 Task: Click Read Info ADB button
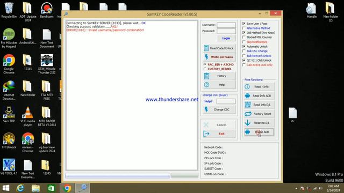tap(259, 95)
